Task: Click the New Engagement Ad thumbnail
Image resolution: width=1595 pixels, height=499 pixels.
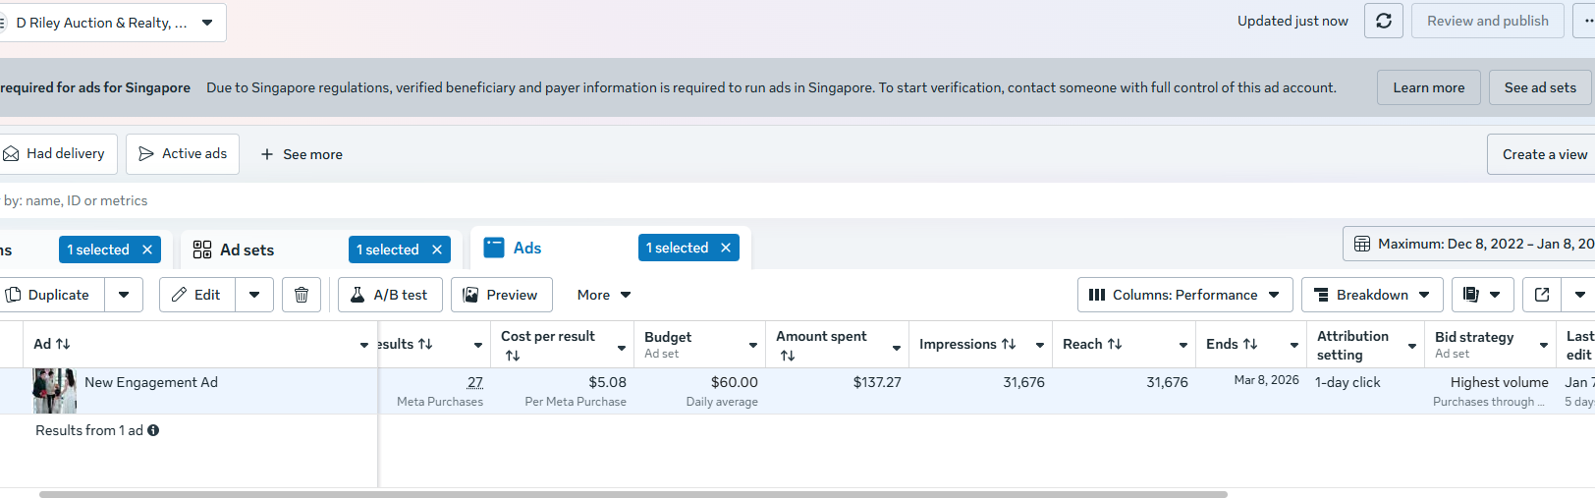Action: 54,390
